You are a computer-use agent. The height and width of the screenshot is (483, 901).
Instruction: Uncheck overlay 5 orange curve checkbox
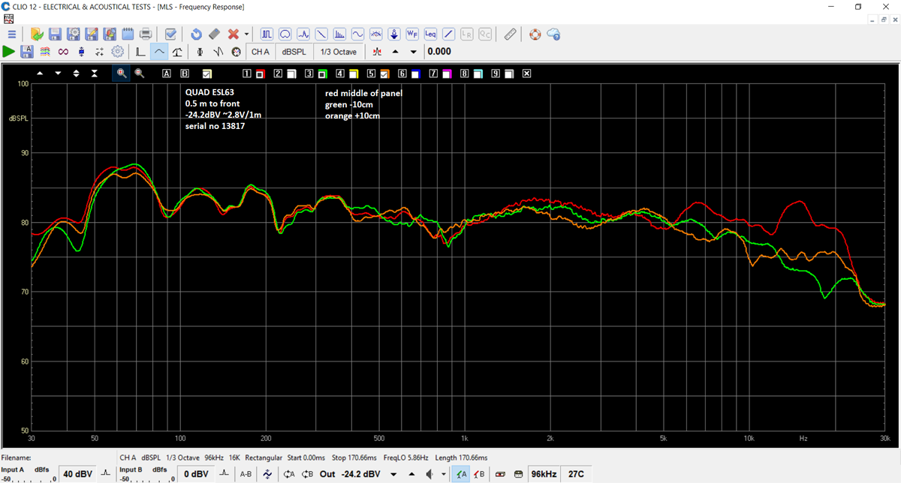coord(384,73)
